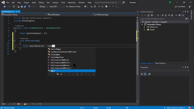Open the GrabRotation type dropdown
This screenshot has height=109, width=194.
click(x=70, y=15)
